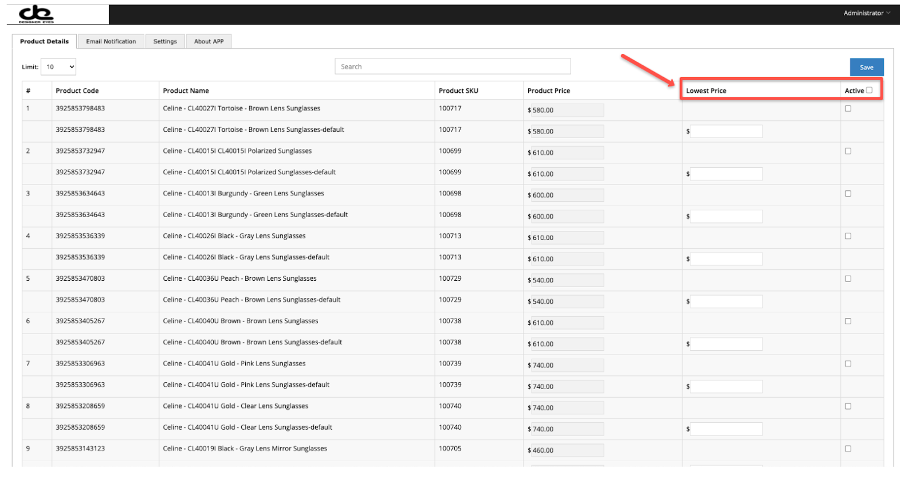This screenshot has height=479, width=900.
Task: Focus Lowest Price input for Polarized Sunglasses-default
Action: [726, 174]
